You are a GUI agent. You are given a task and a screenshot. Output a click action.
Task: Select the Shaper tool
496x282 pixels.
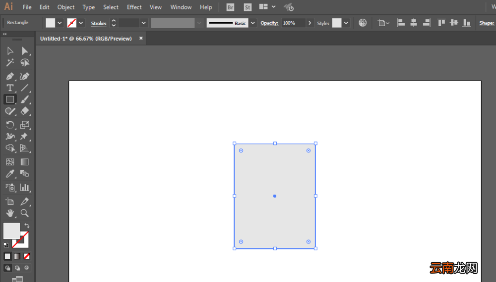click(10, 111)
